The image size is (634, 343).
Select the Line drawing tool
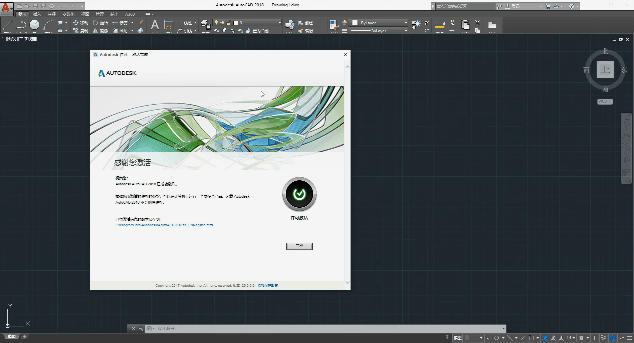(8, 25)
